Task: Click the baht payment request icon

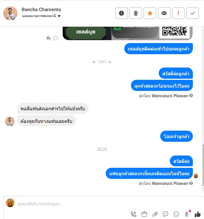Action: coord(187,214)
